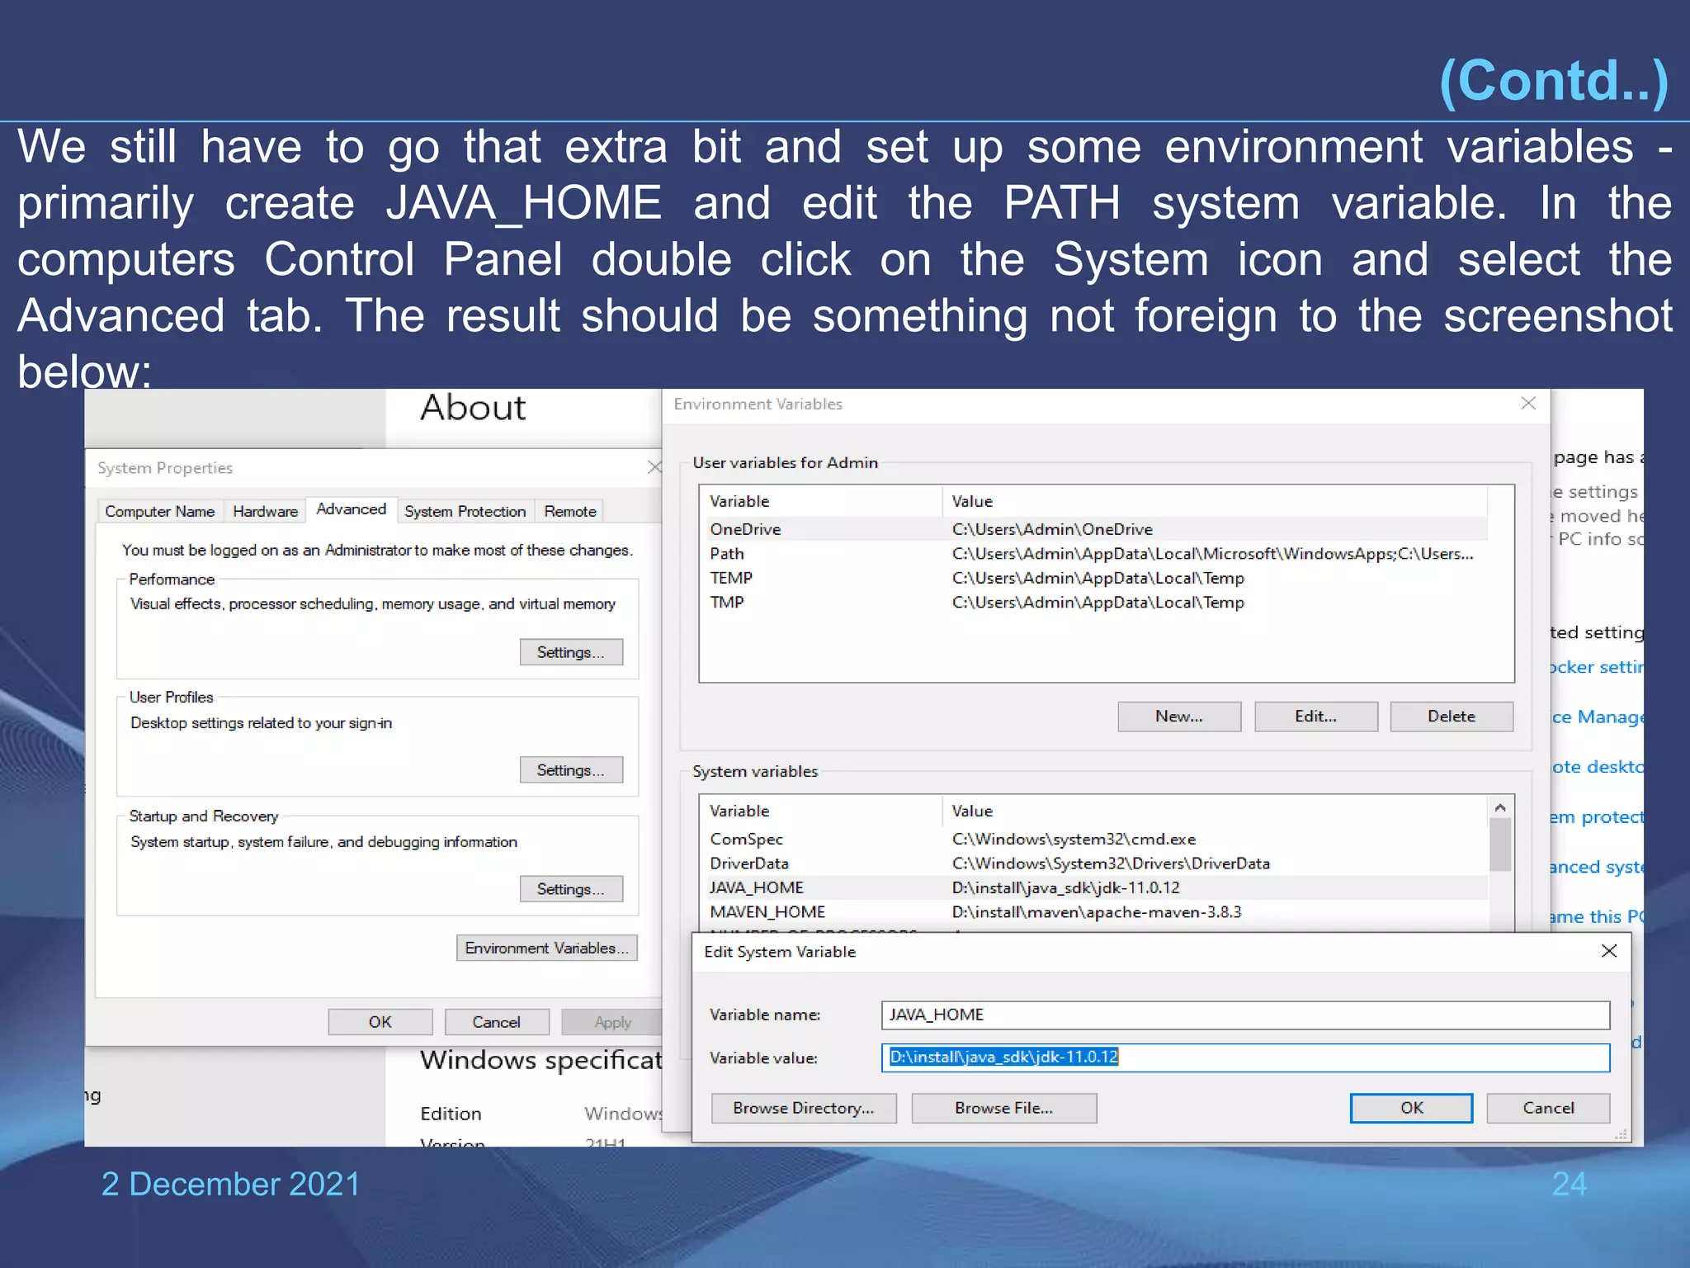
Task: Click user variables Value column header
Action: pos(1215,501)
